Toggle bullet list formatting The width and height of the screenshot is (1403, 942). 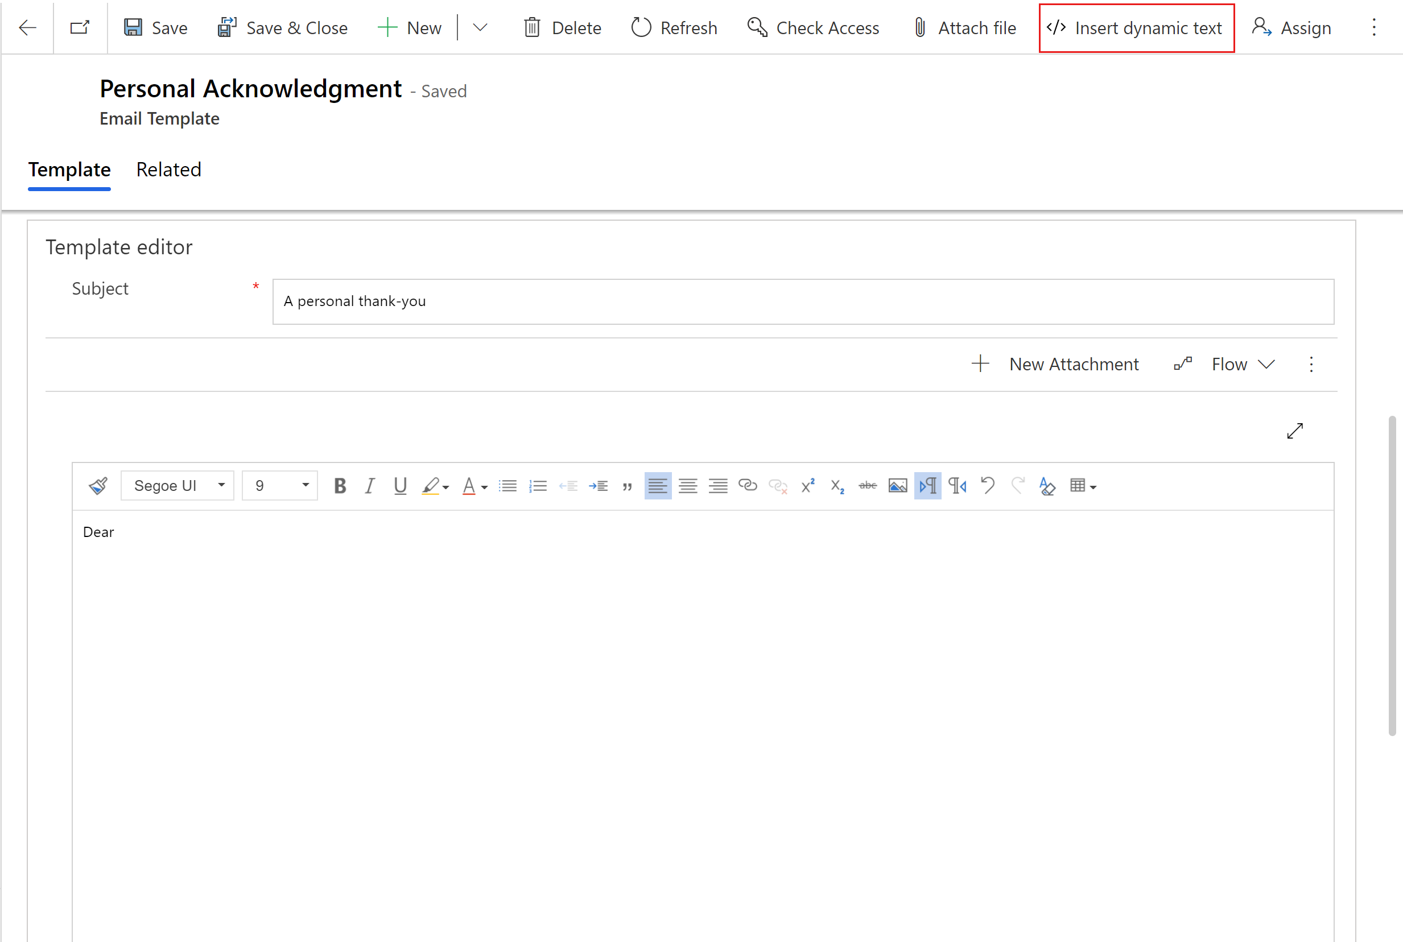[507, 486]
